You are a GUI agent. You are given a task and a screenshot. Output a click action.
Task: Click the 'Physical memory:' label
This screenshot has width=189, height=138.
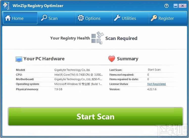27,89
